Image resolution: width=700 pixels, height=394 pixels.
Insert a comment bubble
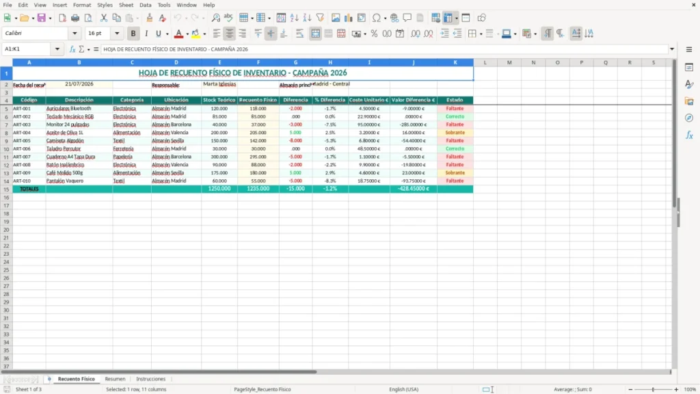click(x=407, y=18)
